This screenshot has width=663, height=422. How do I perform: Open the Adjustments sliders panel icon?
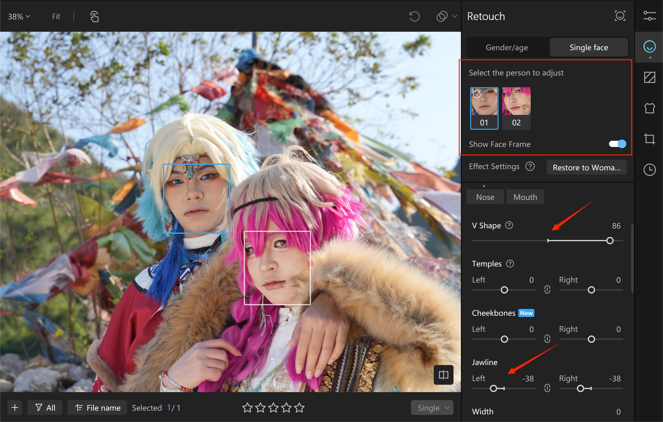649,16
